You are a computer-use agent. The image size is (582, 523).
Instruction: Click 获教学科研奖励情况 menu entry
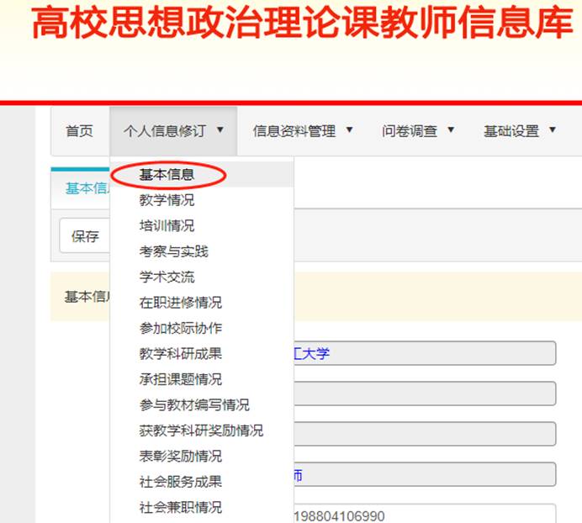[201, 431]
